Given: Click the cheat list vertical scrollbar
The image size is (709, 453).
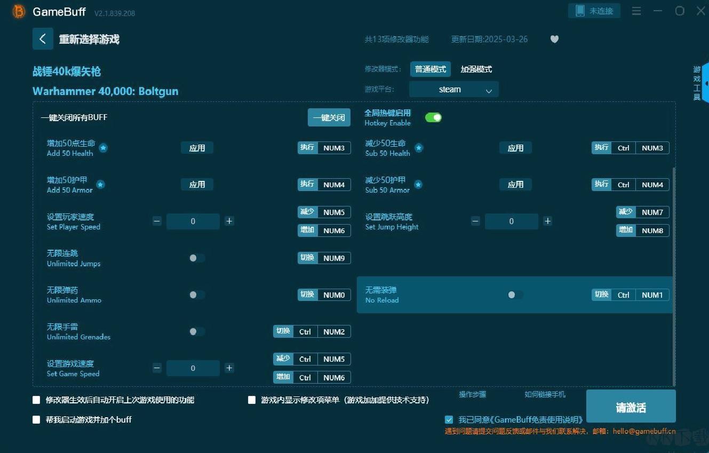Looking at the screenshot, I should point(674,276).
